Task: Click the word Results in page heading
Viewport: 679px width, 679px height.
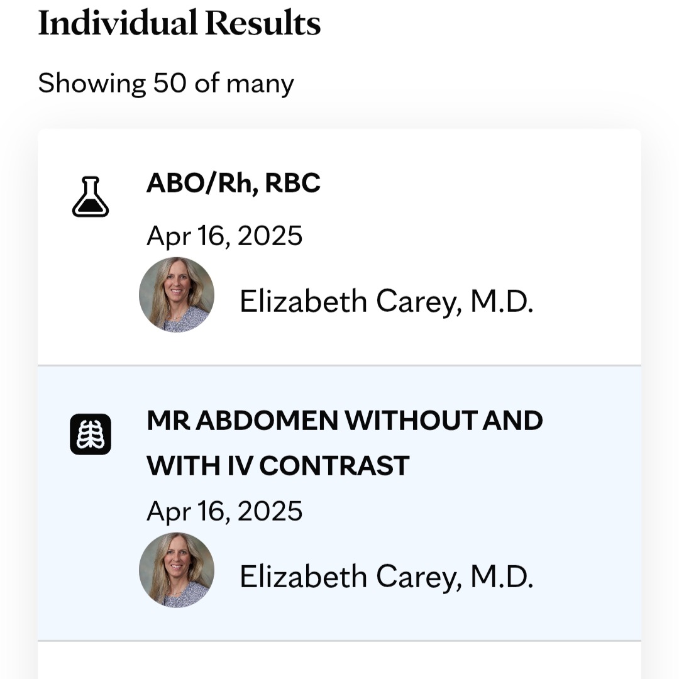Action: tap(263, 23)
